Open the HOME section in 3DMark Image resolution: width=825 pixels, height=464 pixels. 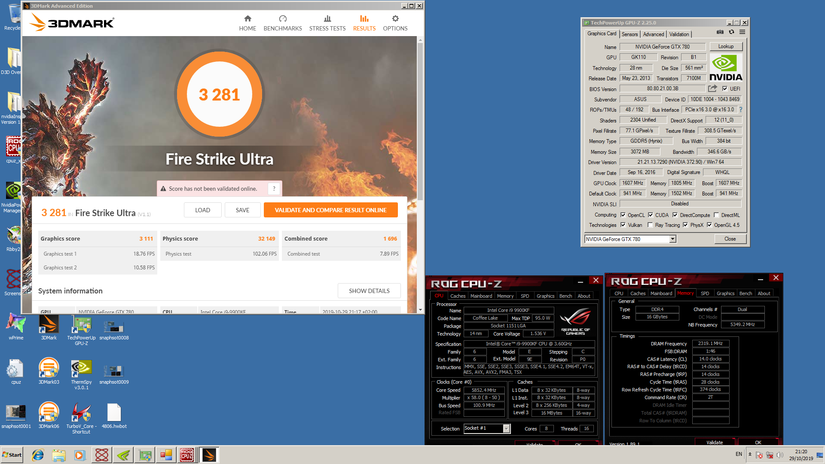(247, 23)
